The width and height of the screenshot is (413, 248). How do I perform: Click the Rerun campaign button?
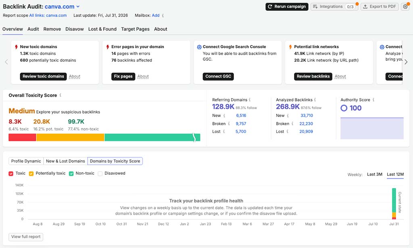(287, 6)
